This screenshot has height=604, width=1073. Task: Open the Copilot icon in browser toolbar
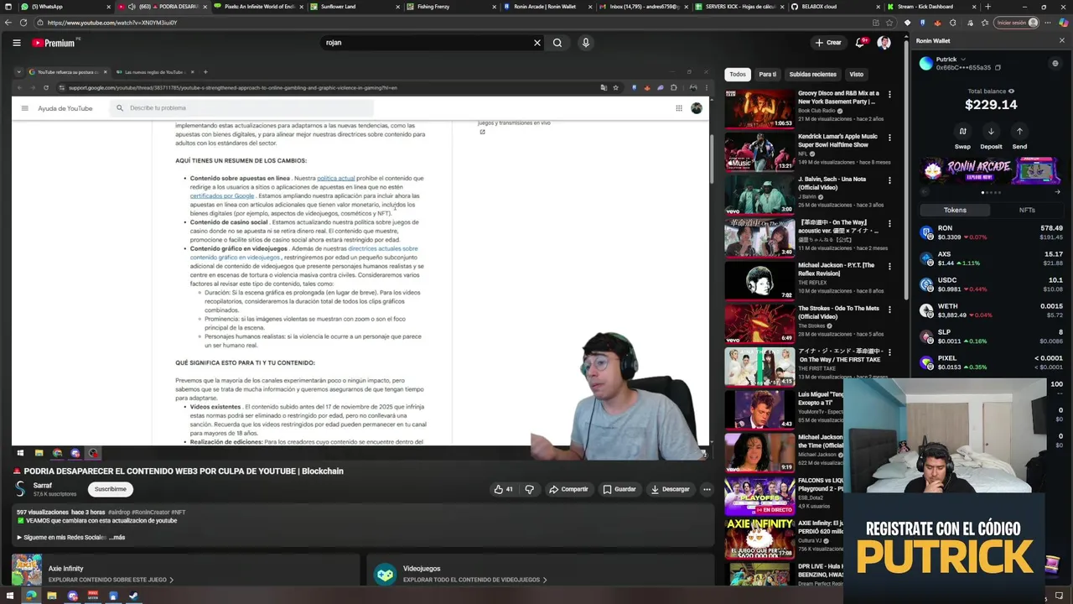1062,23
